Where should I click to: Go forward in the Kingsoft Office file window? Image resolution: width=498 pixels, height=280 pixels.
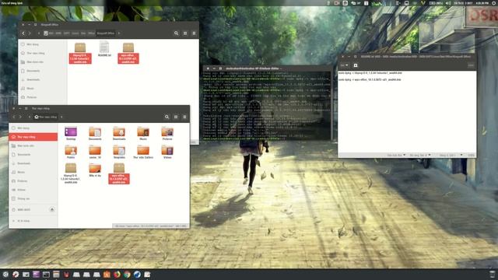[30, 33]
